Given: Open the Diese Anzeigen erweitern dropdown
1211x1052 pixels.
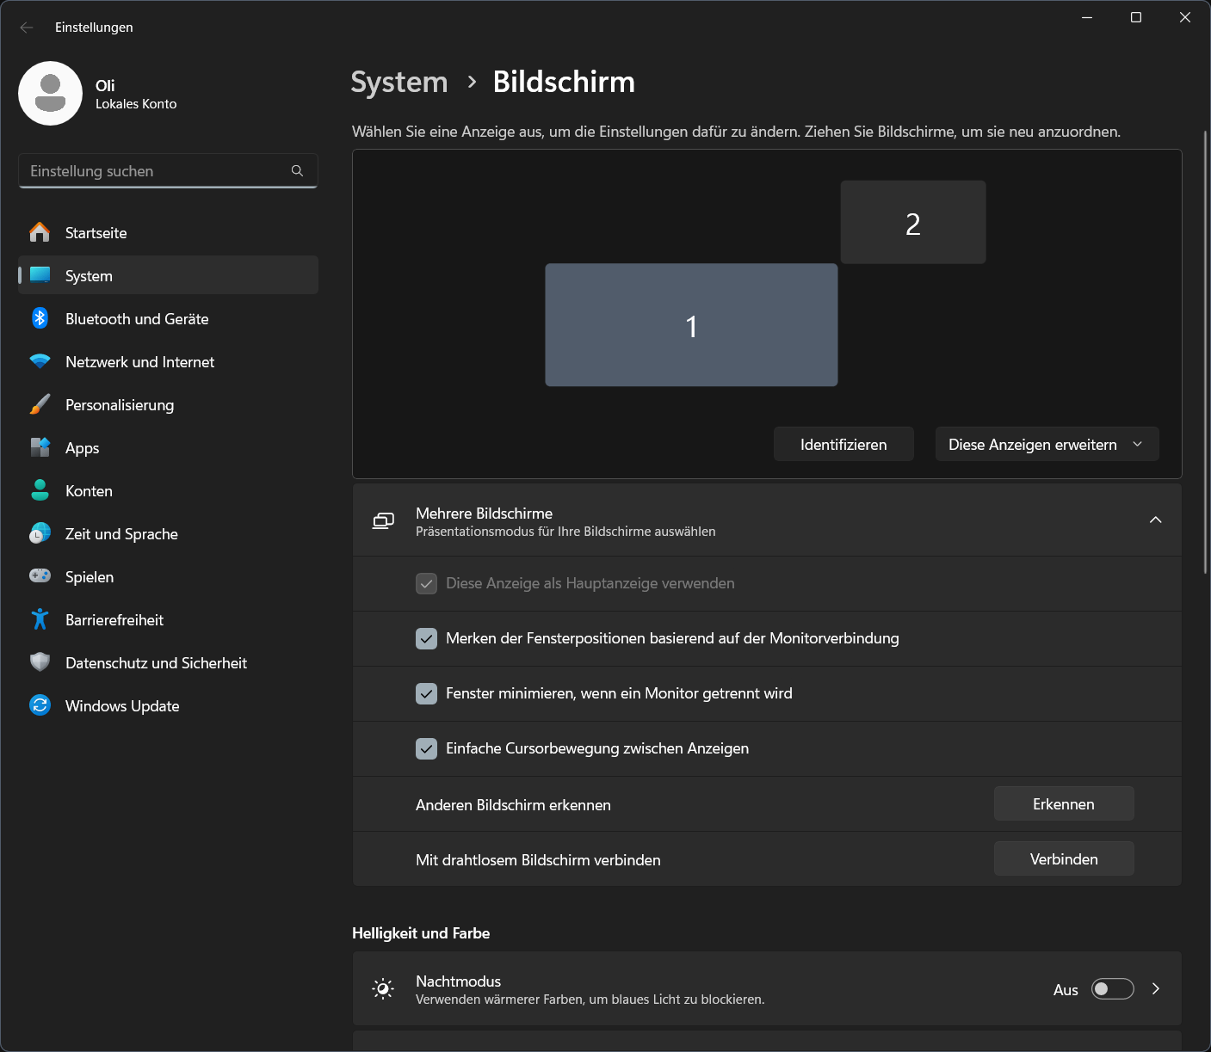Looking at the screenshot, I should coord(1047,445).
